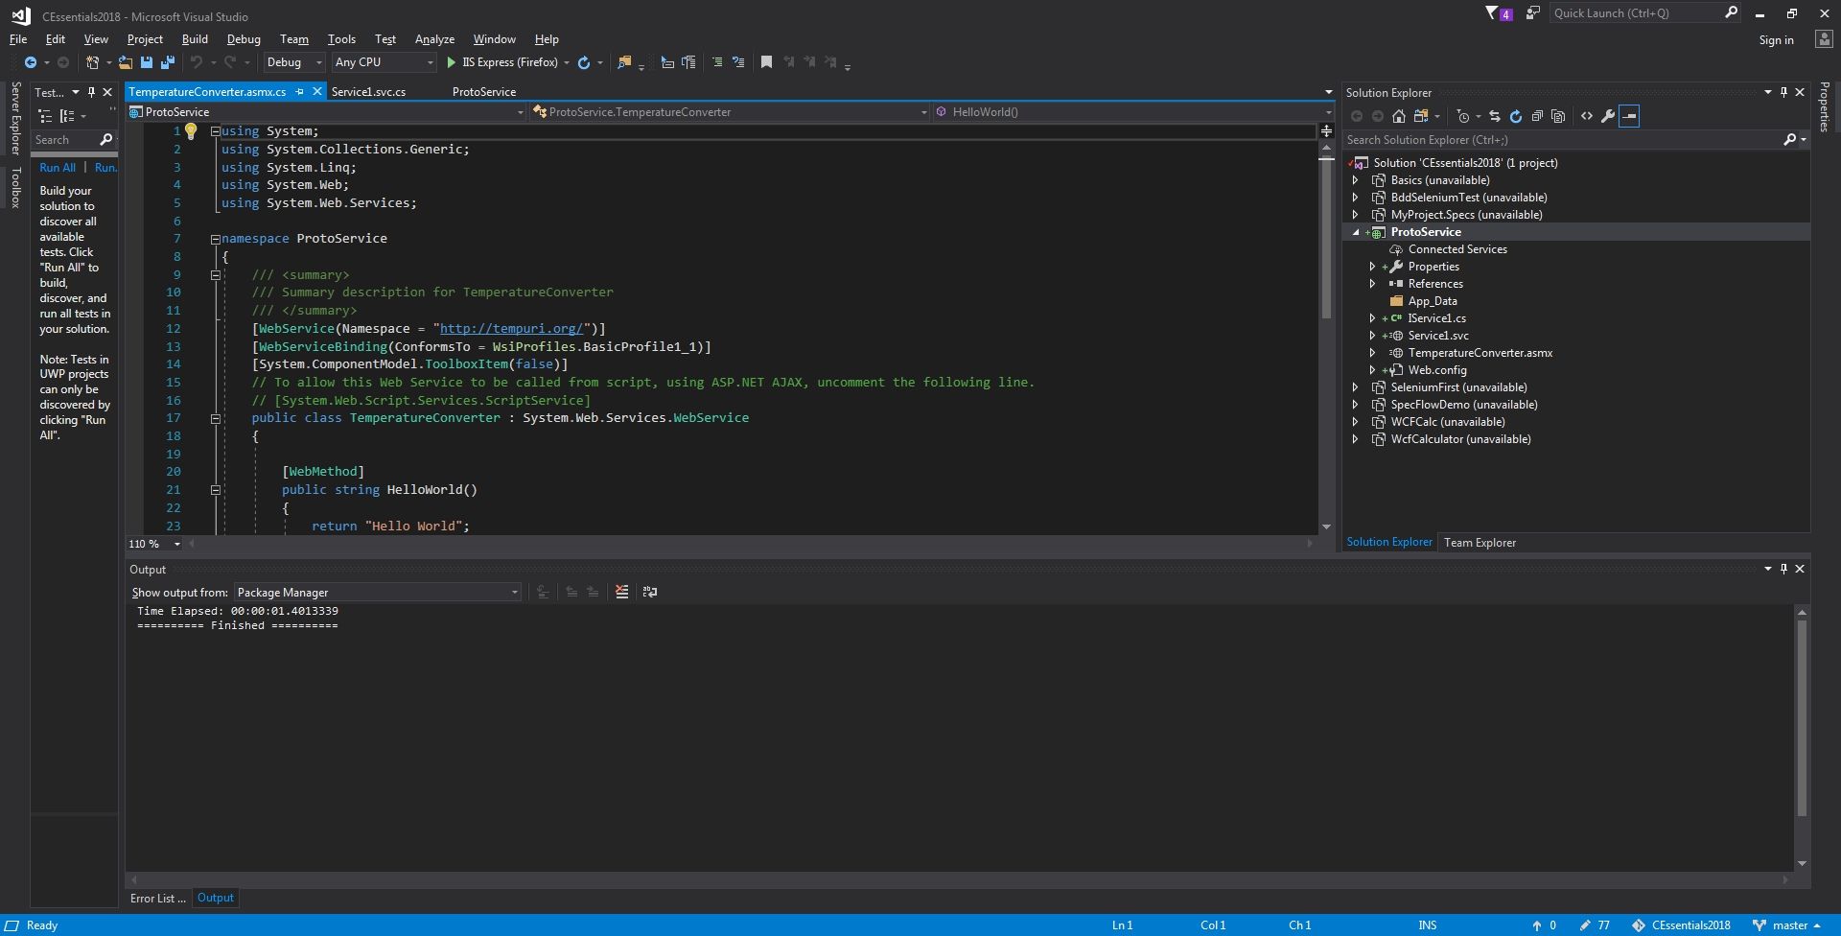This screenshot has height=936, width=1841.
Task: Click the Save icon in toolbar
Action: click(x=147, y=62)
